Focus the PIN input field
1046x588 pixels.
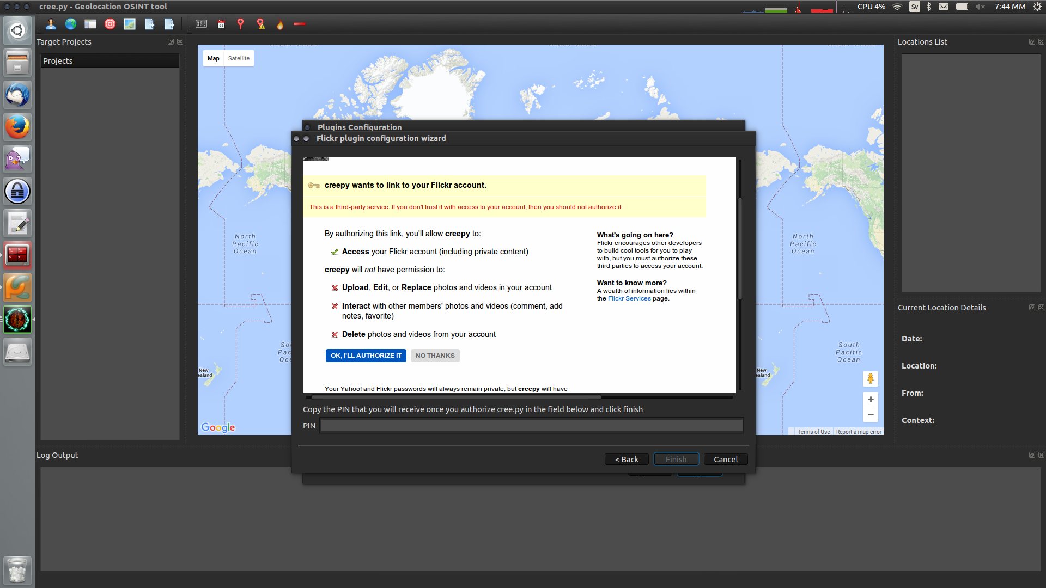(531, 426)
